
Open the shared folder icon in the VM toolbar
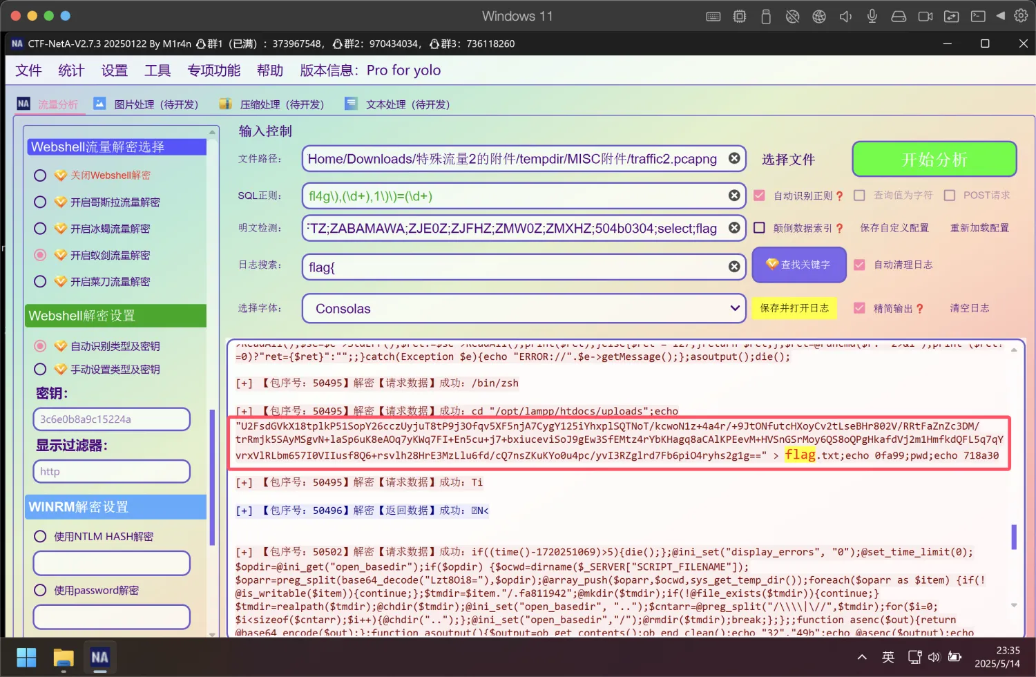(952, 17)
